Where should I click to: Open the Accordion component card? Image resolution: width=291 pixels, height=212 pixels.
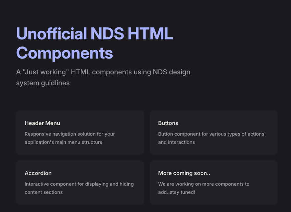80,183
